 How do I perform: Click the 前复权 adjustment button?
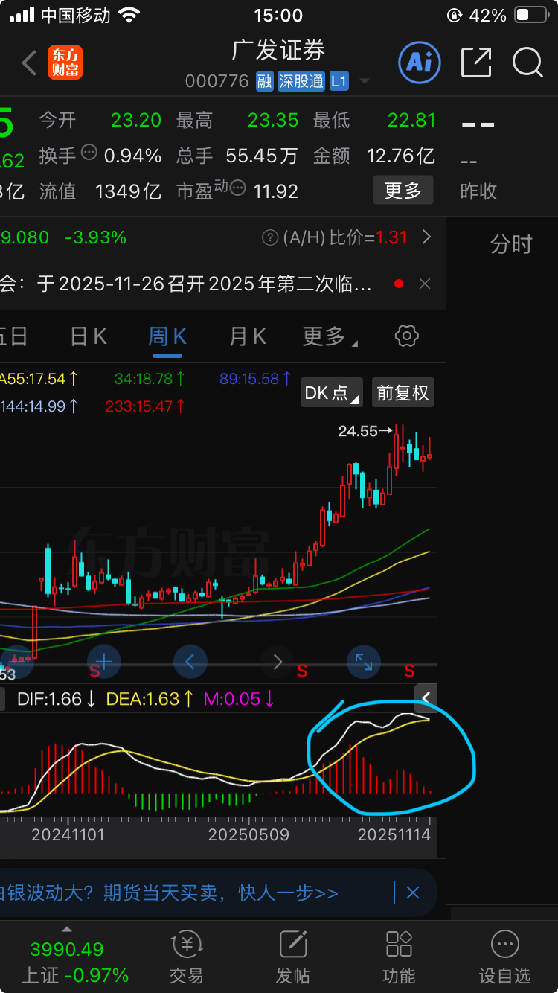click(403, 392)
